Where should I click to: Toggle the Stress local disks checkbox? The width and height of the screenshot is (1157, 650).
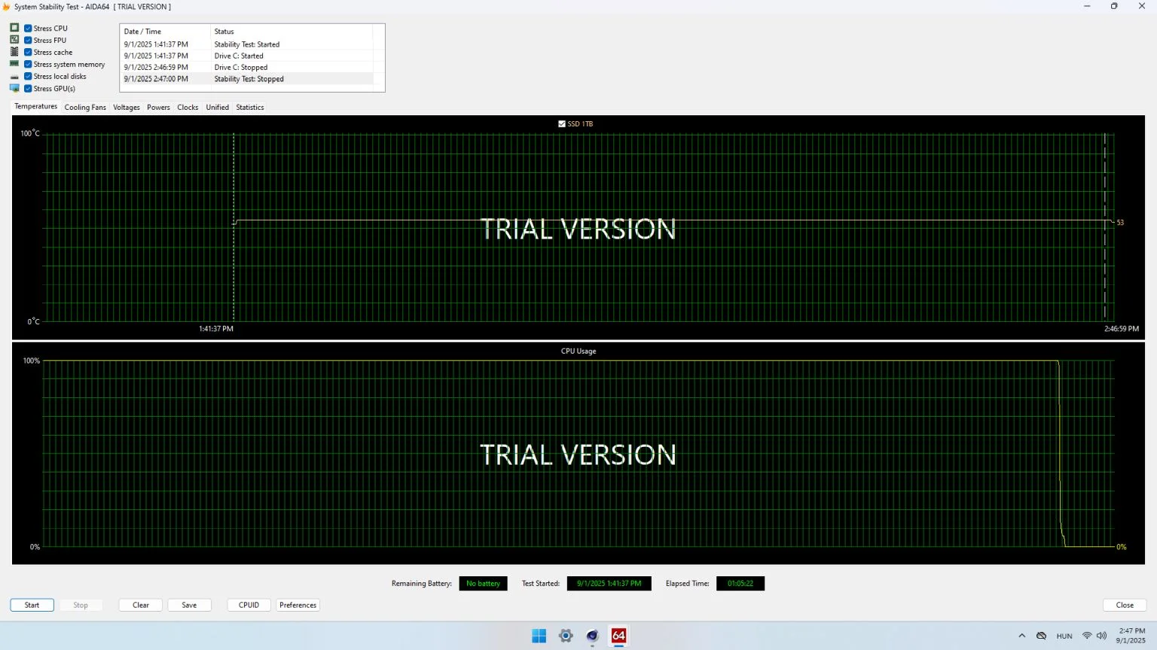28,77
